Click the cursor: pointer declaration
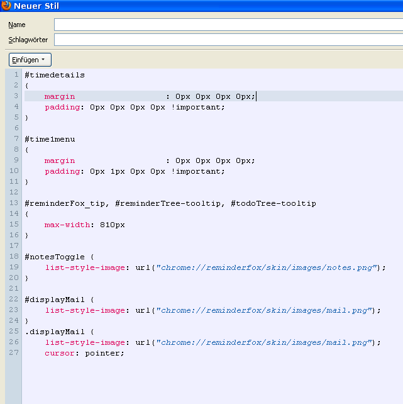Screen dimensions: 403x404 click(x=84, y=353)
